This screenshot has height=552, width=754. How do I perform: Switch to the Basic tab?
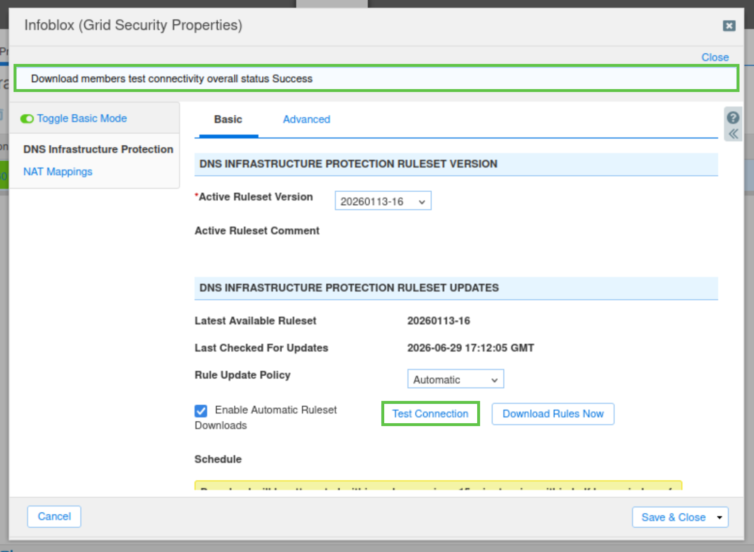pyautogui.click(x=228, y=120)
